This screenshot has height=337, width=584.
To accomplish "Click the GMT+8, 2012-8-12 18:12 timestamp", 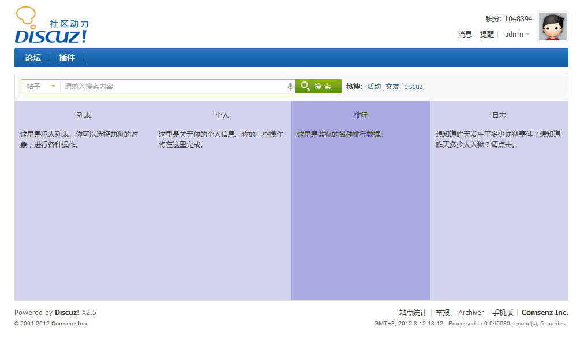I will [x=409, y=324].
